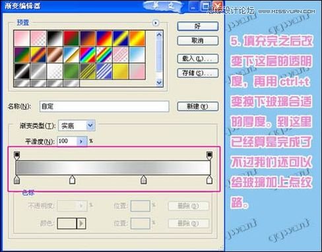Minimize the 渐变编辑器 window
This screenshot has width=322, height=252.
pos(193,6)
